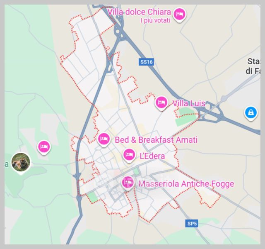Screen dimensions: 265x249
Task: Select the Bed & Breakfast Amati label
Action: point(156,140)
